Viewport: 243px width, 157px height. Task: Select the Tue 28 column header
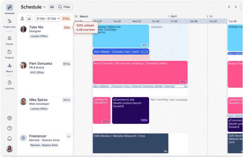click(x=232, y=21)
